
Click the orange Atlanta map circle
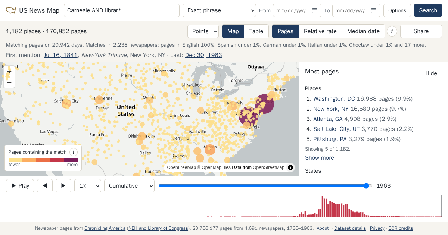point(210,150)
